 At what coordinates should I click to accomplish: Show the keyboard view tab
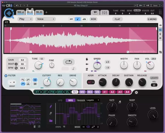95,13
